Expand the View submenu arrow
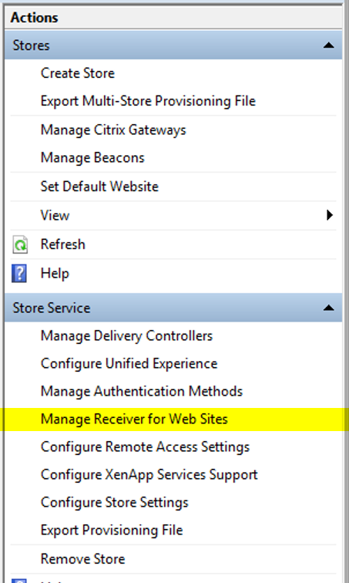Viewport: 349px width, 583px height. pyautogui.click(x=329, y=215)
